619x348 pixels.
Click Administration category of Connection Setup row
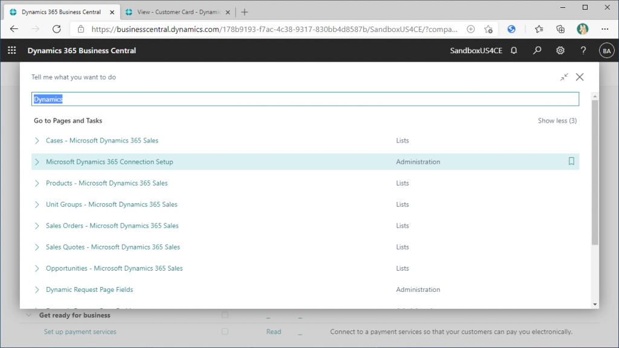pyautogui.click(x=418, y=162)
